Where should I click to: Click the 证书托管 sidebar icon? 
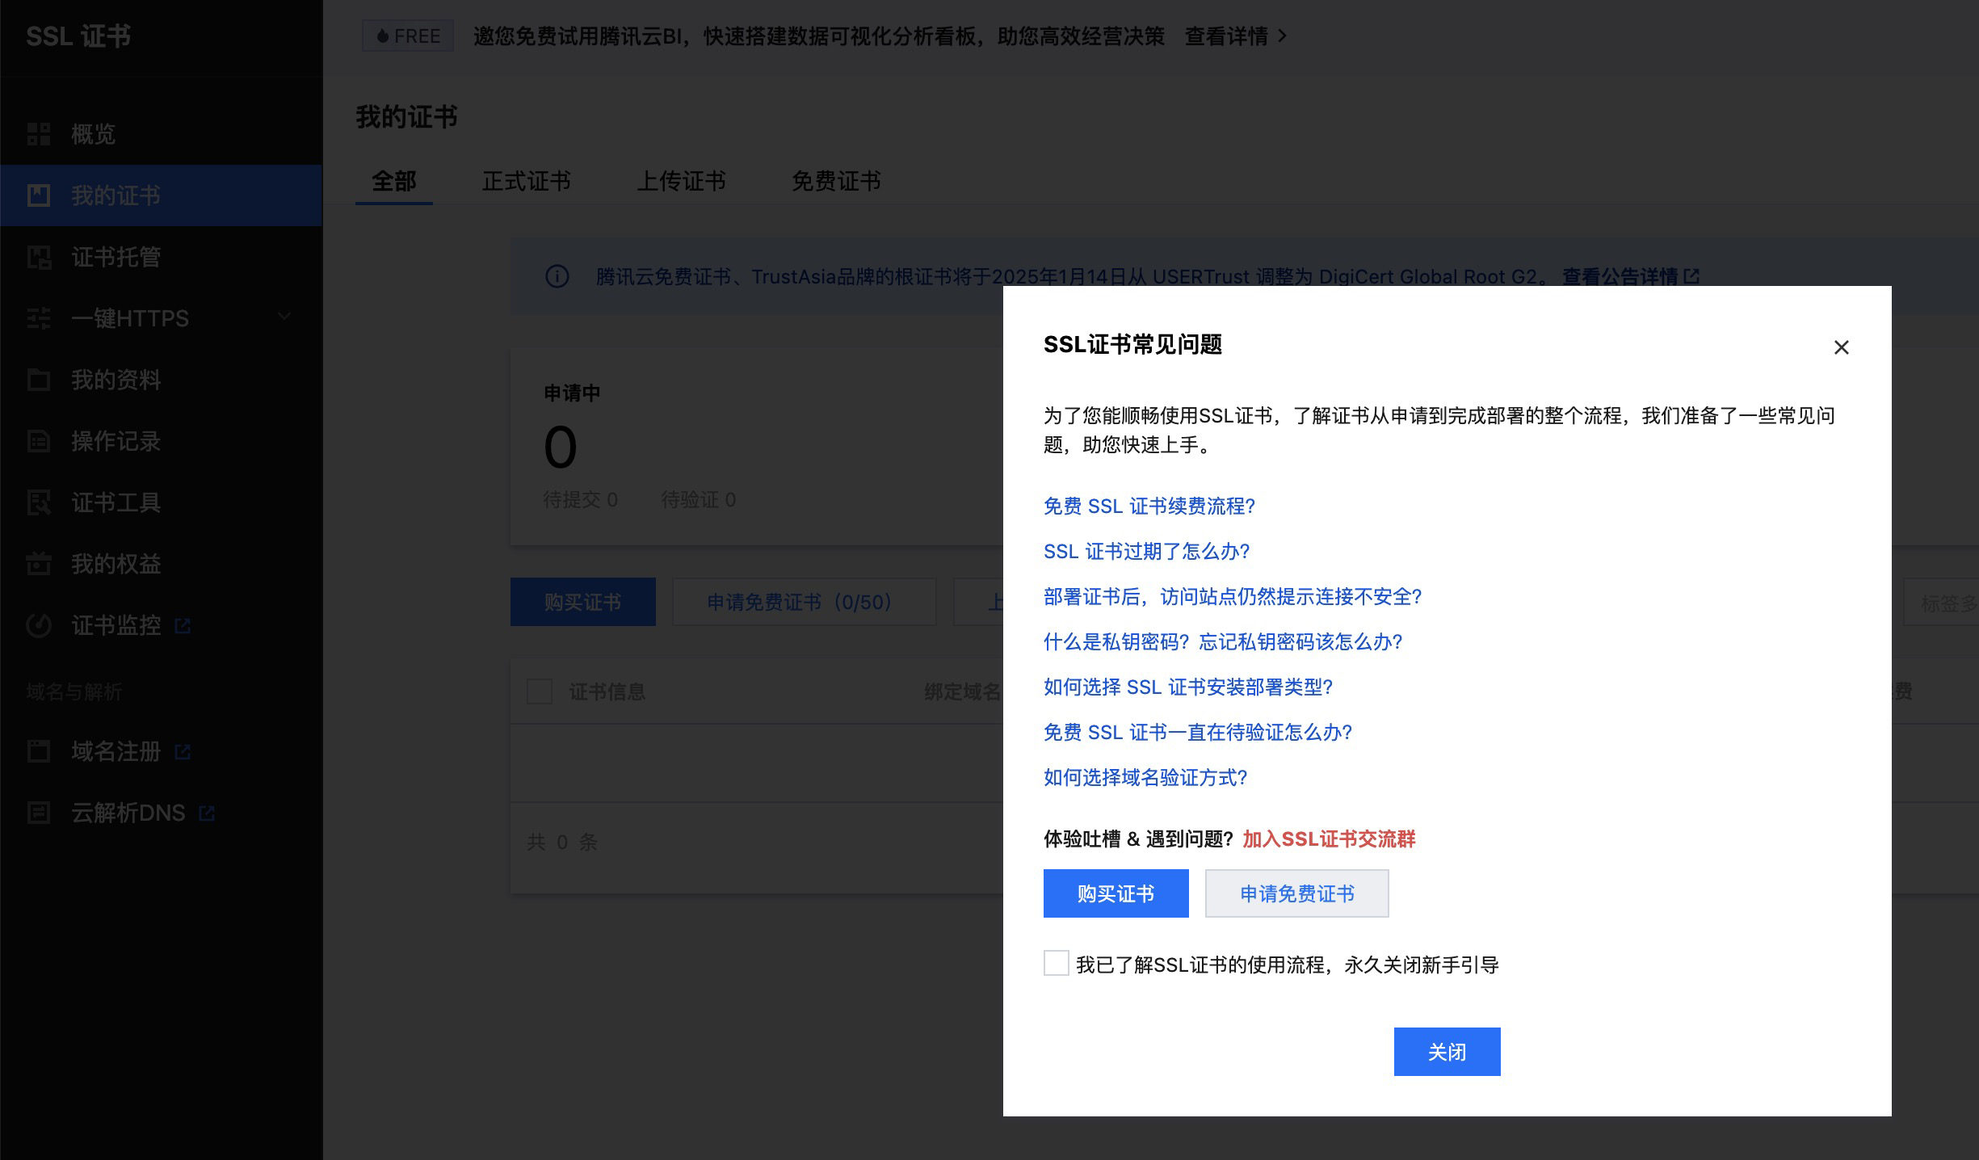tap(39, 257)
